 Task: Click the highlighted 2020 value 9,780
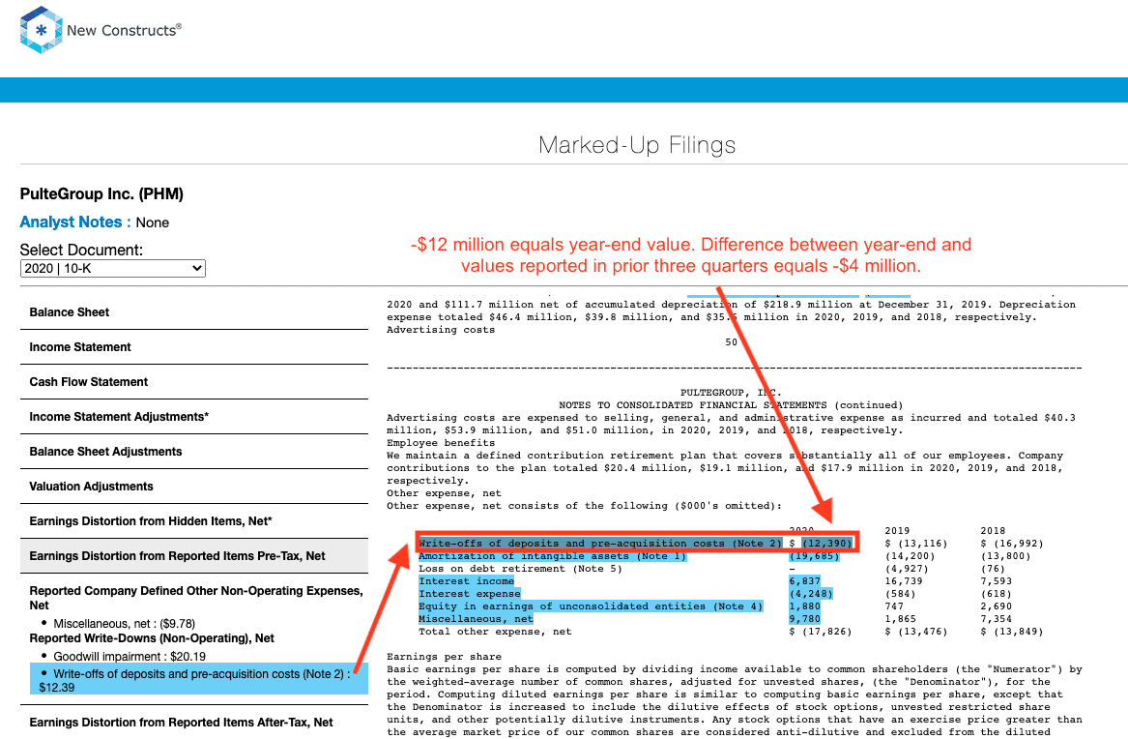click(804, 619)
